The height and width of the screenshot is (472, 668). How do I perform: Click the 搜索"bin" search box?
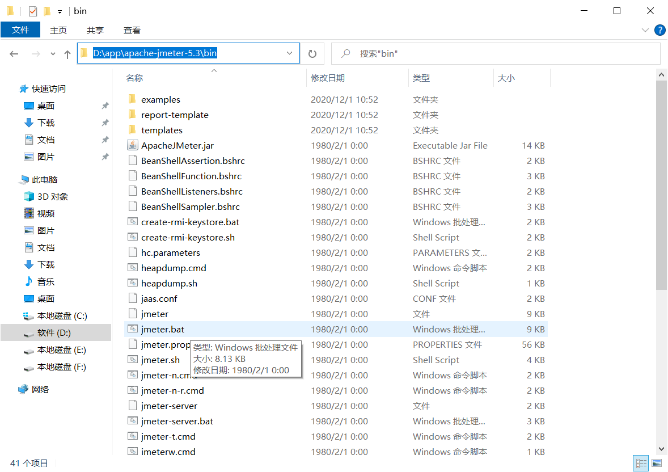click(x=496, y=53)
